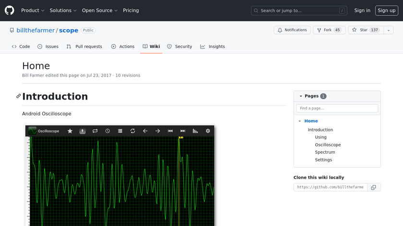This screenshot has height=226, width=403.
Task: Open the Open Source dropdown menu
Action: pos(100,10)
